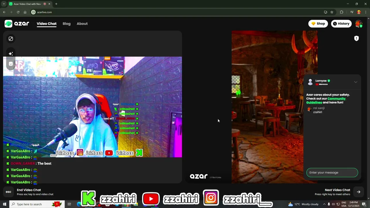Click the site info icon in address bar
Viewport: 370px width, 208px height.
point(33,12)
